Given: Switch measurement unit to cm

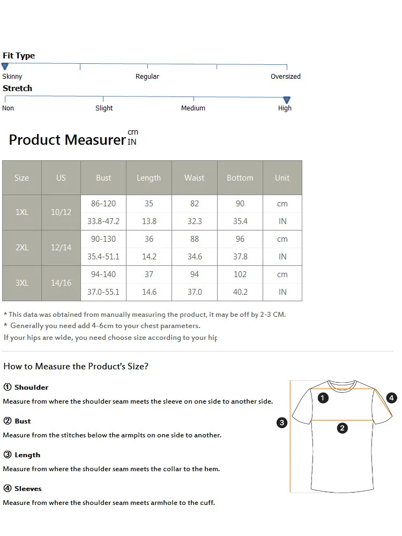Looking at the screenshot, I should click(133, 132).
